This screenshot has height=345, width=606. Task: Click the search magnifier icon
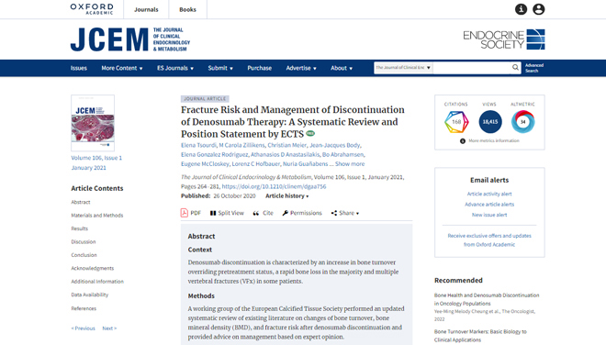pyautogui.click(x=515, y=68)
